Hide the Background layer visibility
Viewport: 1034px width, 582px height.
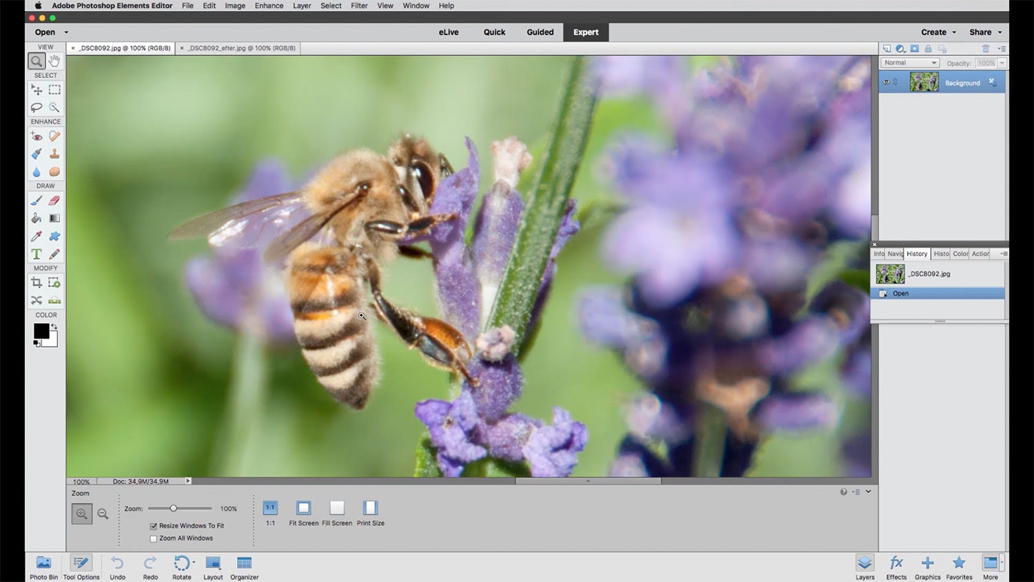(886, 82)
